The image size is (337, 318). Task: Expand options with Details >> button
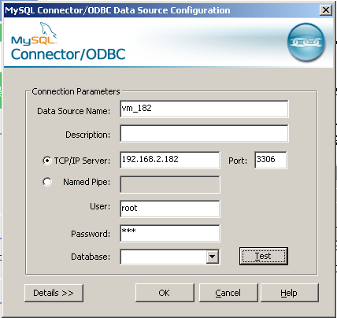[x=54, y=293]
